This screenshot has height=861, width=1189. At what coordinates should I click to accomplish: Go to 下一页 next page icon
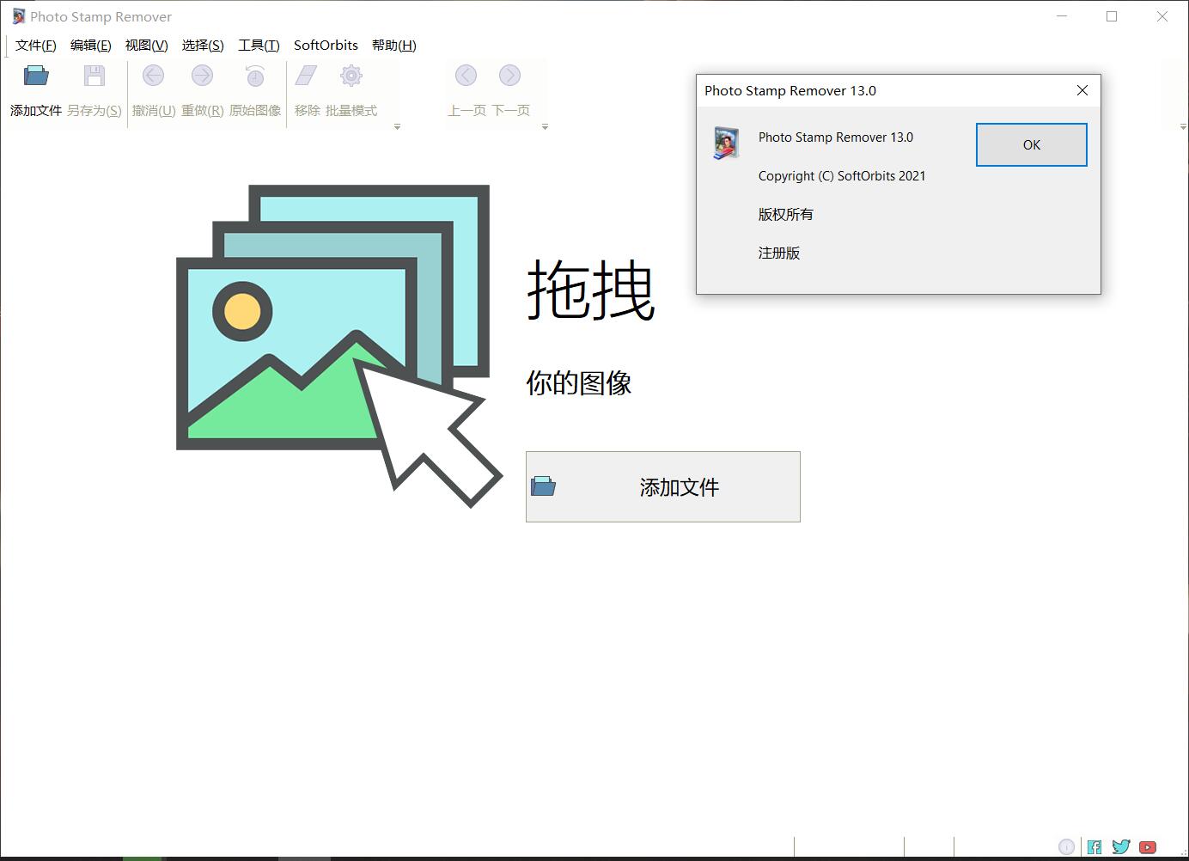[x=509, y=76]
